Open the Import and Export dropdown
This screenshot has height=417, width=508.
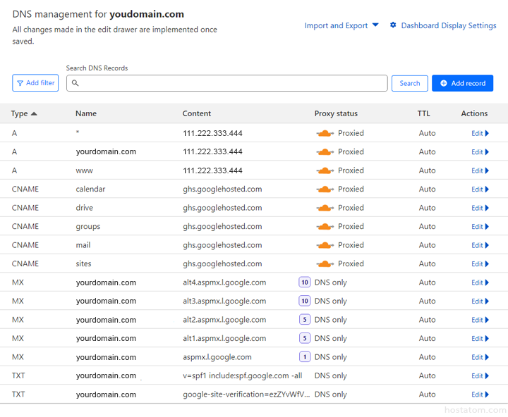(x=341, y=25)
